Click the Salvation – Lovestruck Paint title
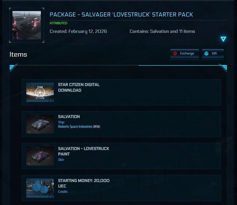The width and height of the screenshot is (237, 205). coord(83,151)
